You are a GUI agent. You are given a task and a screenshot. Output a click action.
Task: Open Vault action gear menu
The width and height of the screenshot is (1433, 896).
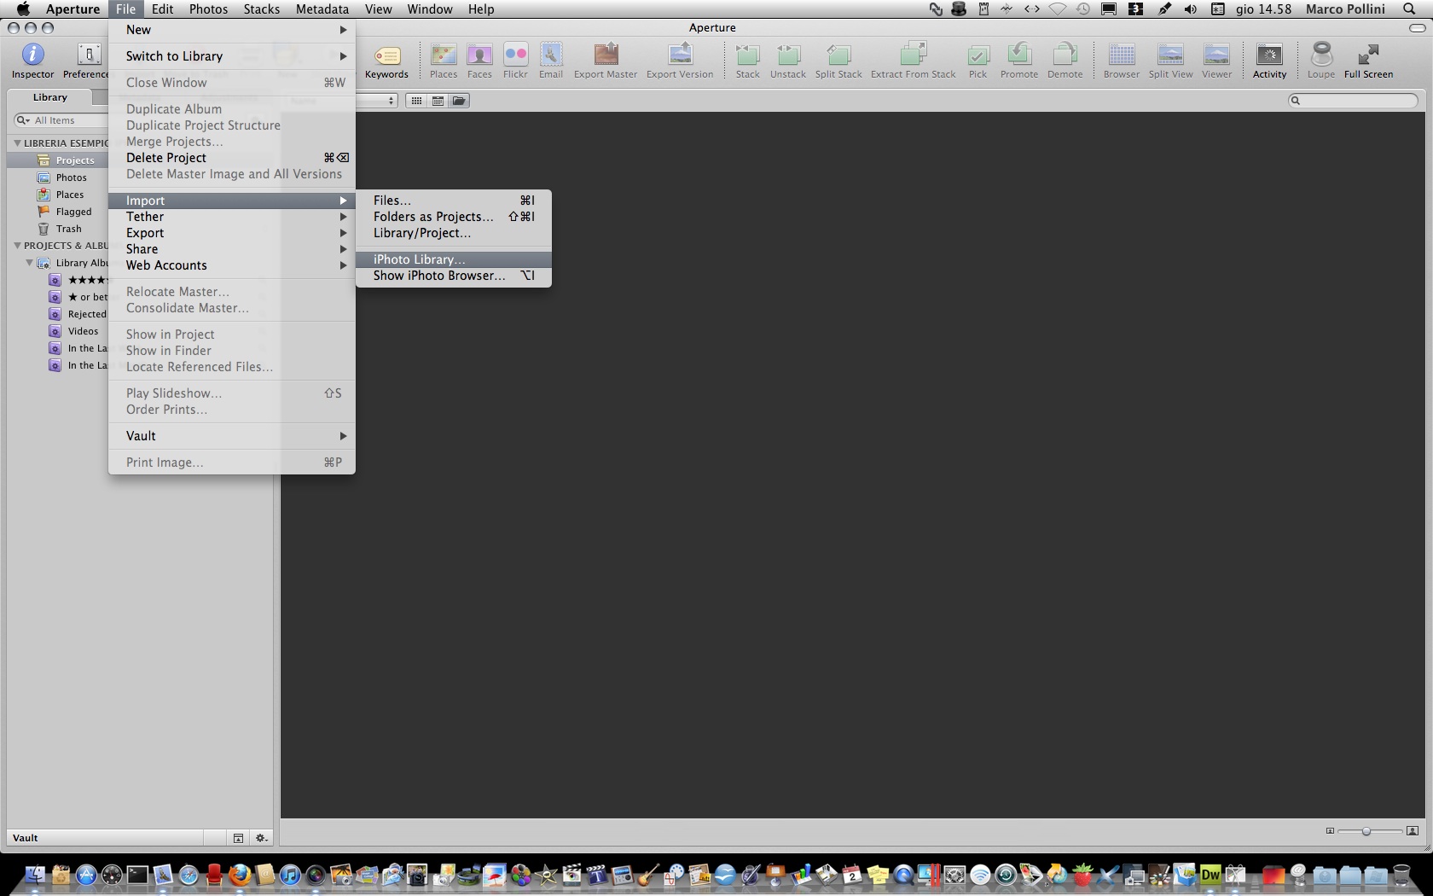coord(262,838)
